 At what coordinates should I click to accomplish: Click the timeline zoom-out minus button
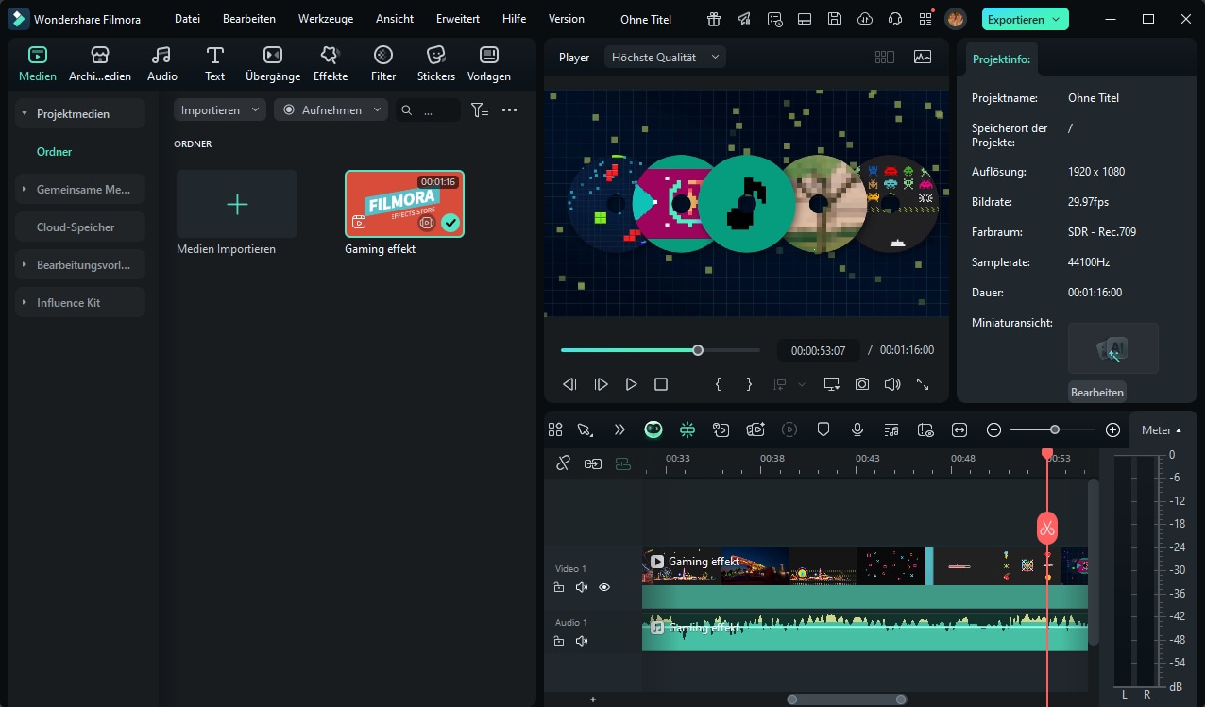(x=993, y=429)
